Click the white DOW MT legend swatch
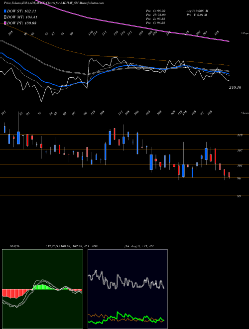 click(5, 17)
